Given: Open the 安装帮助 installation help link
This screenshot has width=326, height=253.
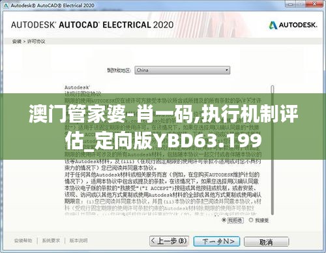Looking at the screenshot, I should (x=23, y=241).
